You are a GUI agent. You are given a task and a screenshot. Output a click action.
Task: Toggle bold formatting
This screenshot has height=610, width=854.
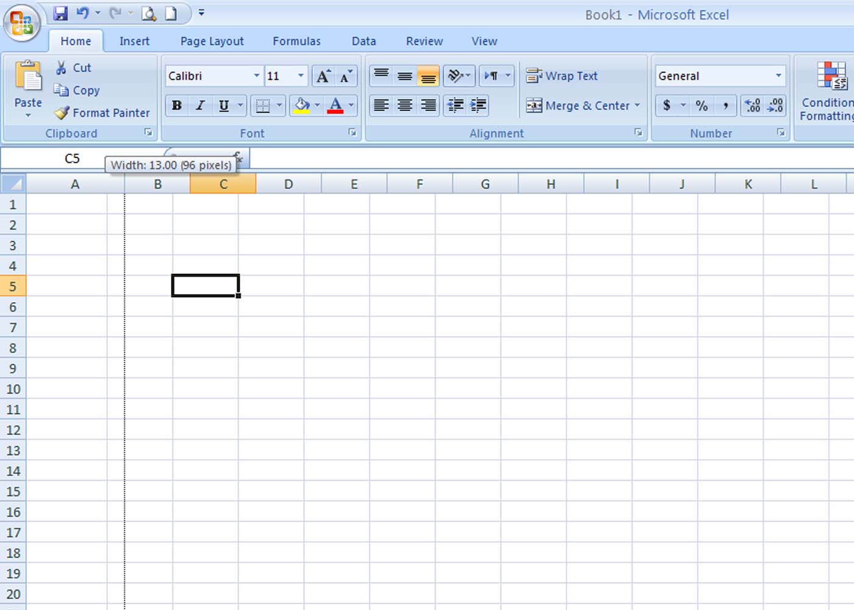coord(176,106)
